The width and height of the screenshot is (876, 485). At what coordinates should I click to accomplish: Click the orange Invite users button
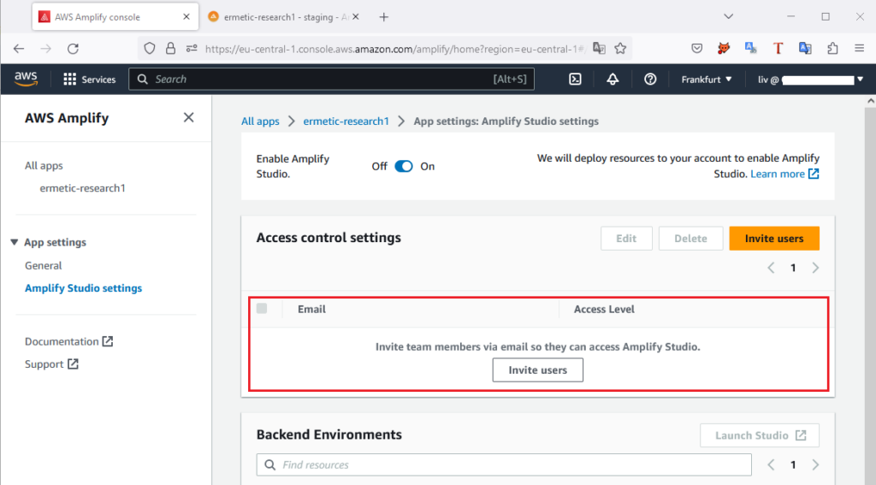774,239
